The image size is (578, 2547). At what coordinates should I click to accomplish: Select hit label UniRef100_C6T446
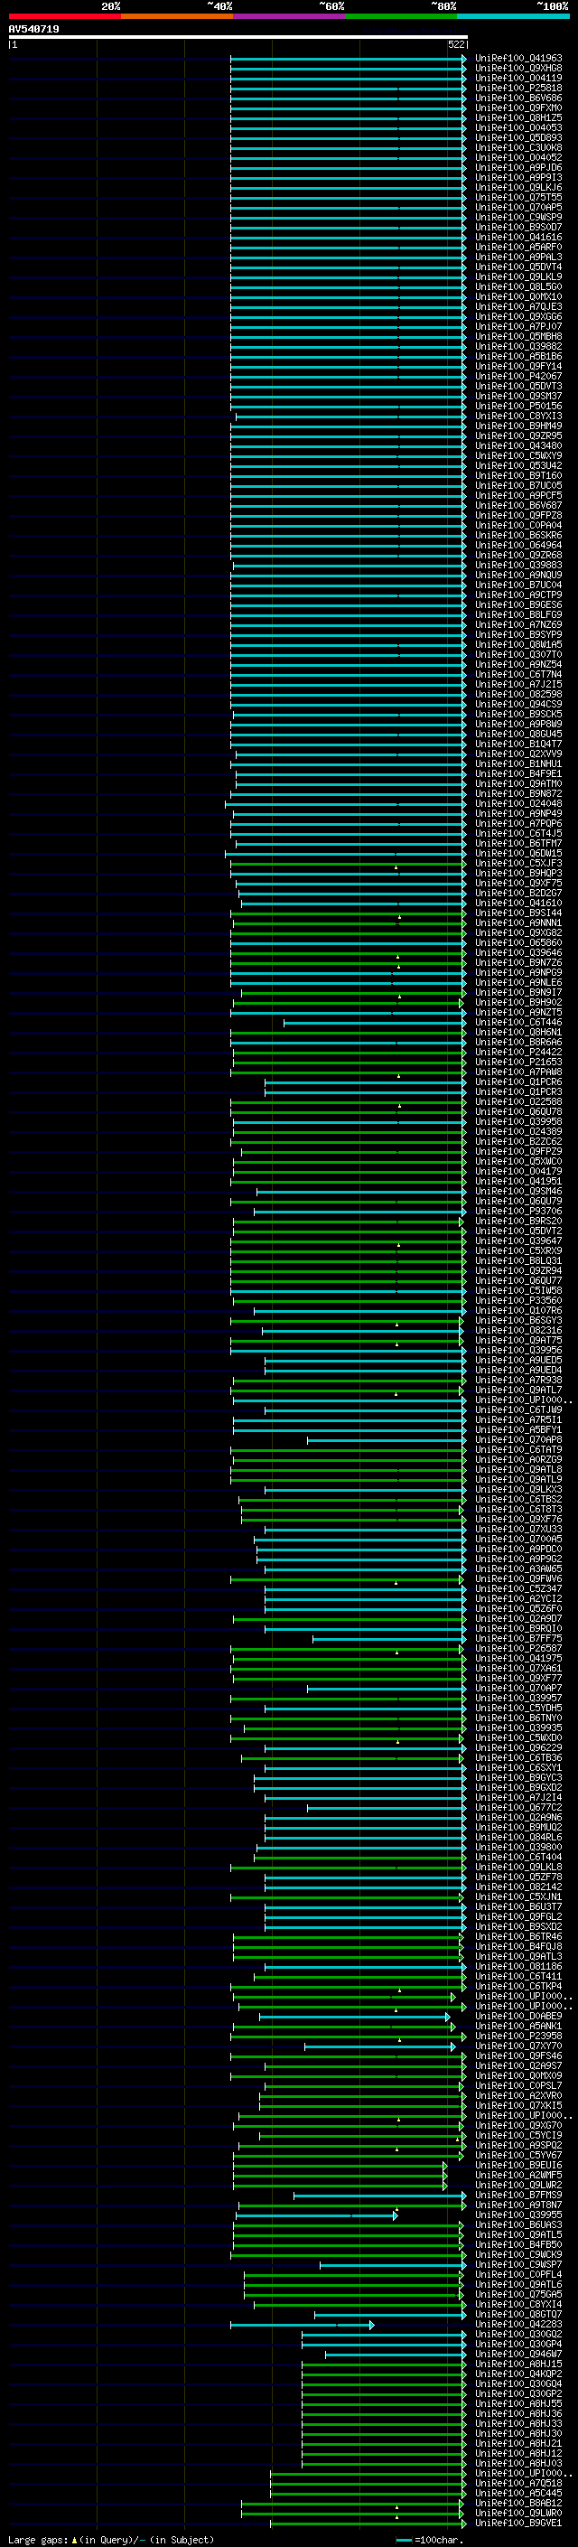click(518, 1023)
